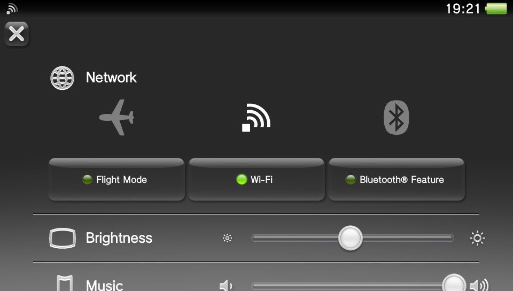513x291 pixels.
Task: Click the dim brightness sun icon
Action: tap(228, 238)
